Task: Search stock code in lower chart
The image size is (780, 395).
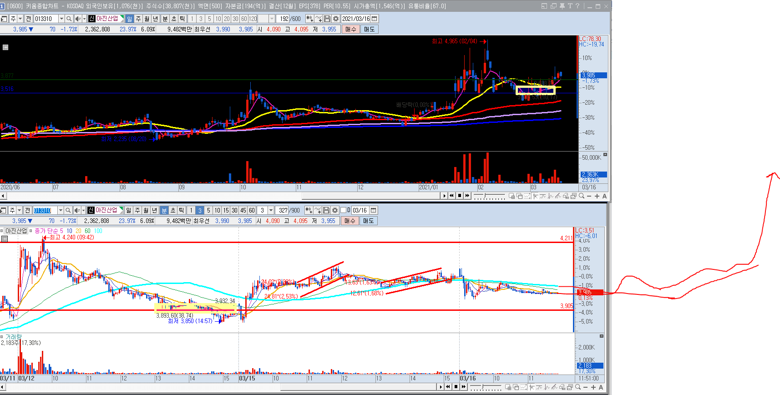Action: 68,210
